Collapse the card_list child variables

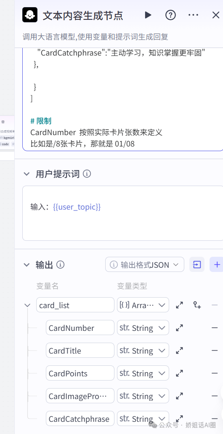point(27,305)
